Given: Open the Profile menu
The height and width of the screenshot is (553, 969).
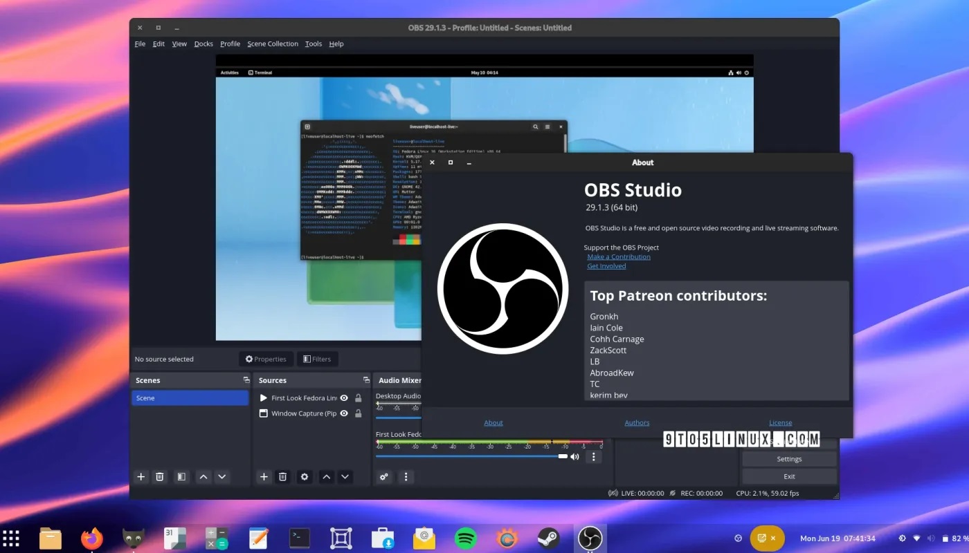Looking at the screenshot, I should click(230, 44).
